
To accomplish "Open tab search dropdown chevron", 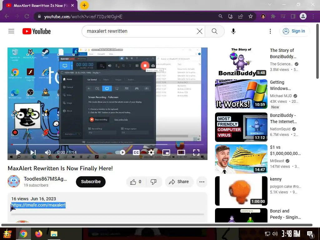I will click(x=270, y=4).
